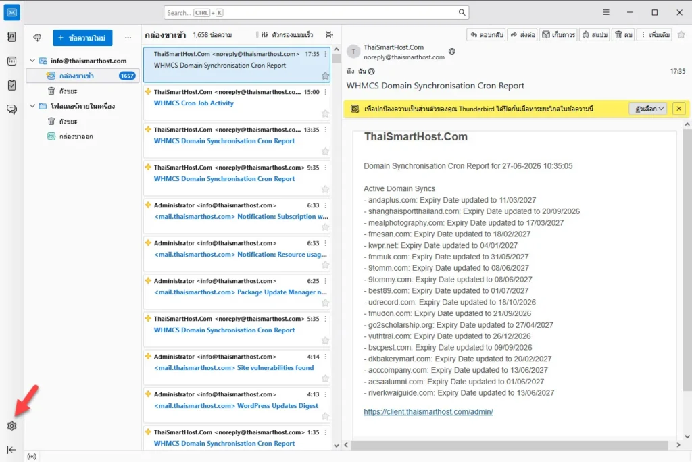Toggle the quick filter ตัวกรองแบบเร็ว

tap(287, 35)
